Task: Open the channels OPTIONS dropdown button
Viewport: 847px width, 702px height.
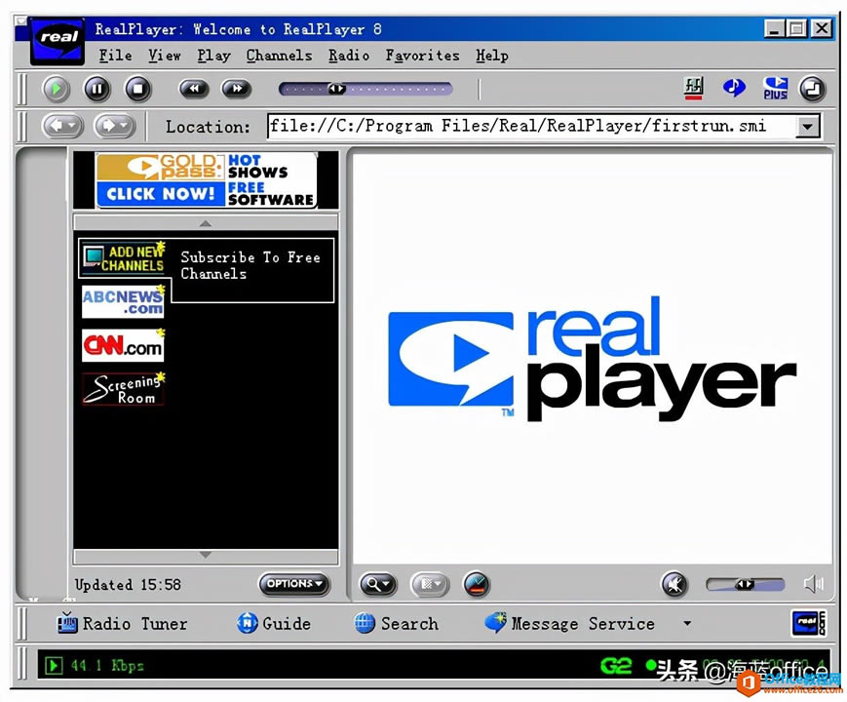Action: pos(293,584)
